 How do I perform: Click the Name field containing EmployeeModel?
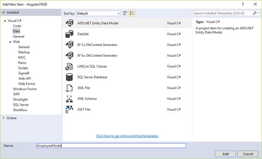pyautogui.click(x=111, y=146)
